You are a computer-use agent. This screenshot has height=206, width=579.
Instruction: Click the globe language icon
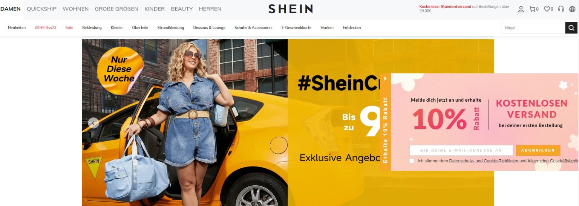[572, 9]
